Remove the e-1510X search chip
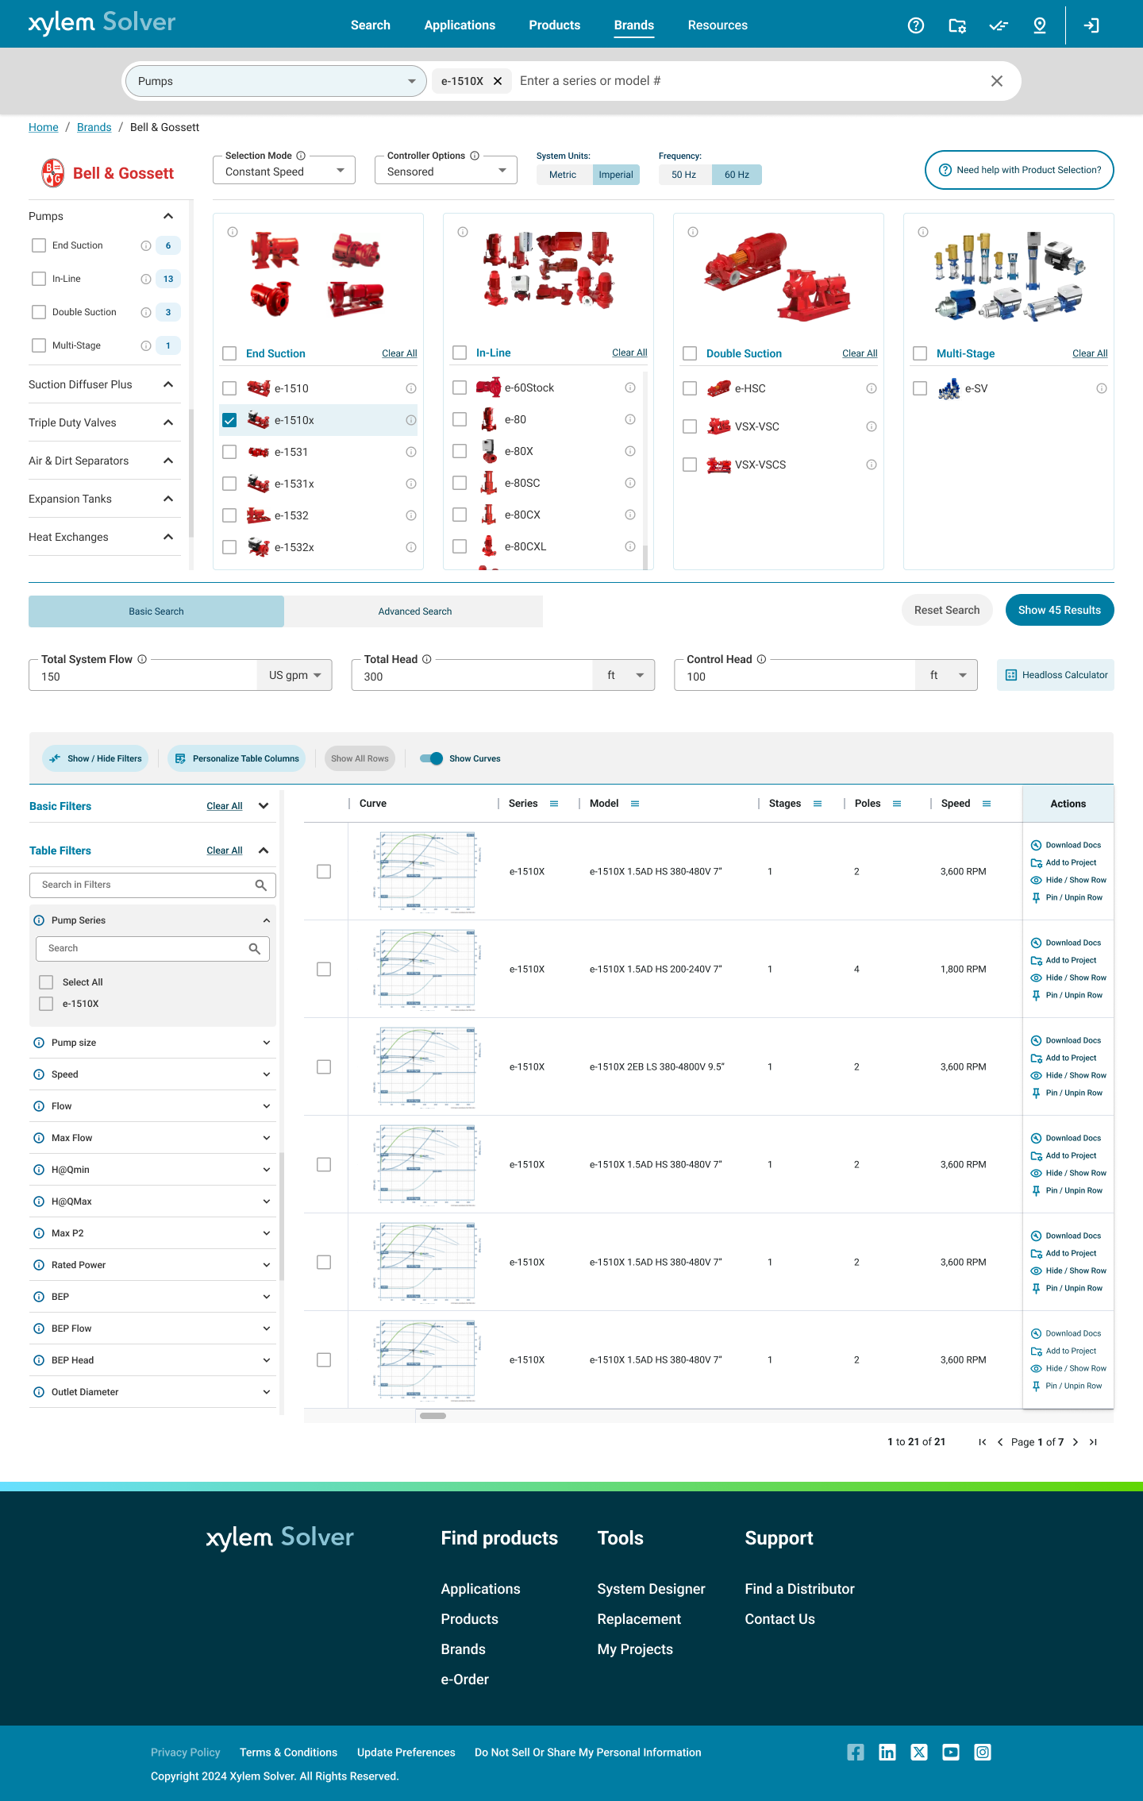 click(498, 81)
